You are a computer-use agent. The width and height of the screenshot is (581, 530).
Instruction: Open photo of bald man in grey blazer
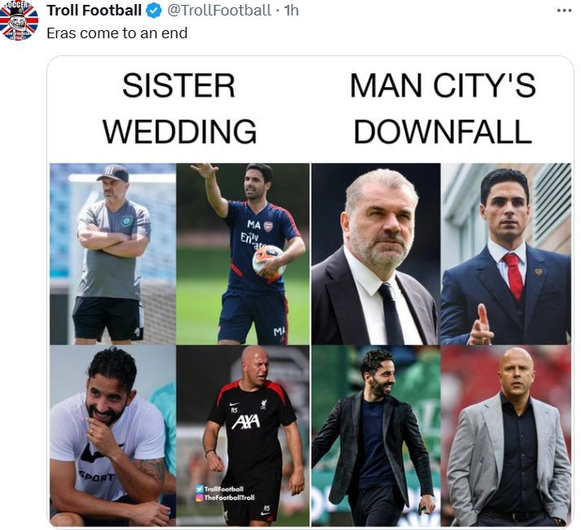click(505, 435)
